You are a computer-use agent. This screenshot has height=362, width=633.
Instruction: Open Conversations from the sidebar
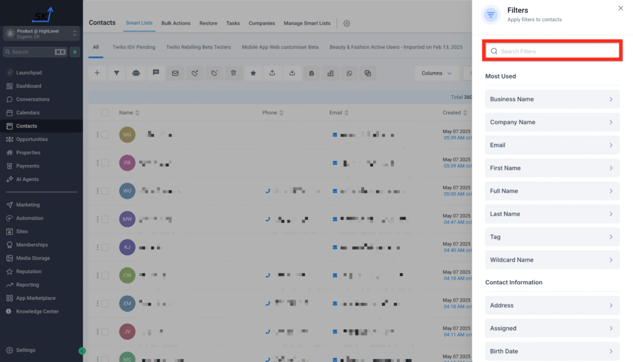pyautogui.click(x=33, y=99)
